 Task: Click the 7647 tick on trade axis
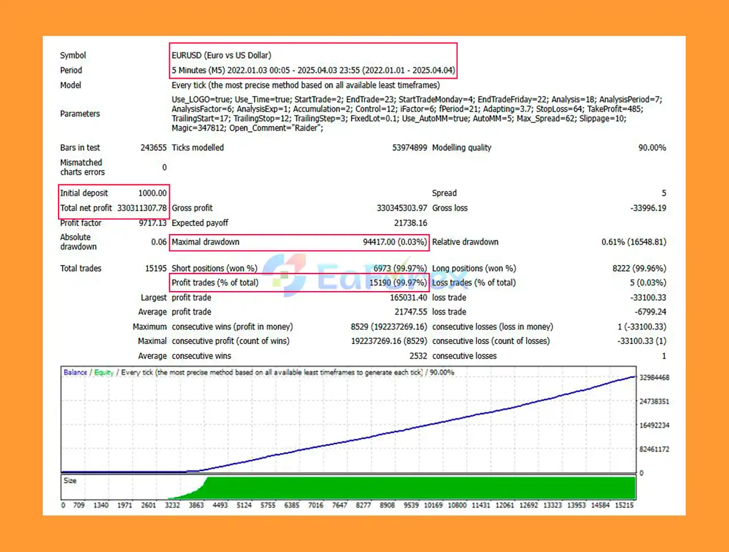(339, 505)
